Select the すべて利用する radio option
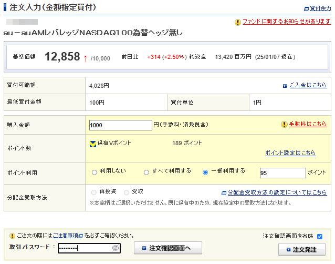Screen dimensions: 335x264 coord(146,172)
